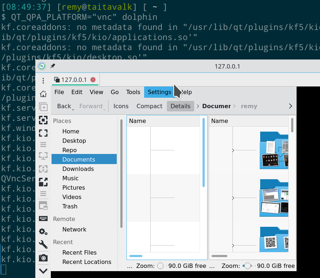Screen dimensions: 320x278
Task: Select the settings gear icon on the left toolbar
Action: coord(43,231)
